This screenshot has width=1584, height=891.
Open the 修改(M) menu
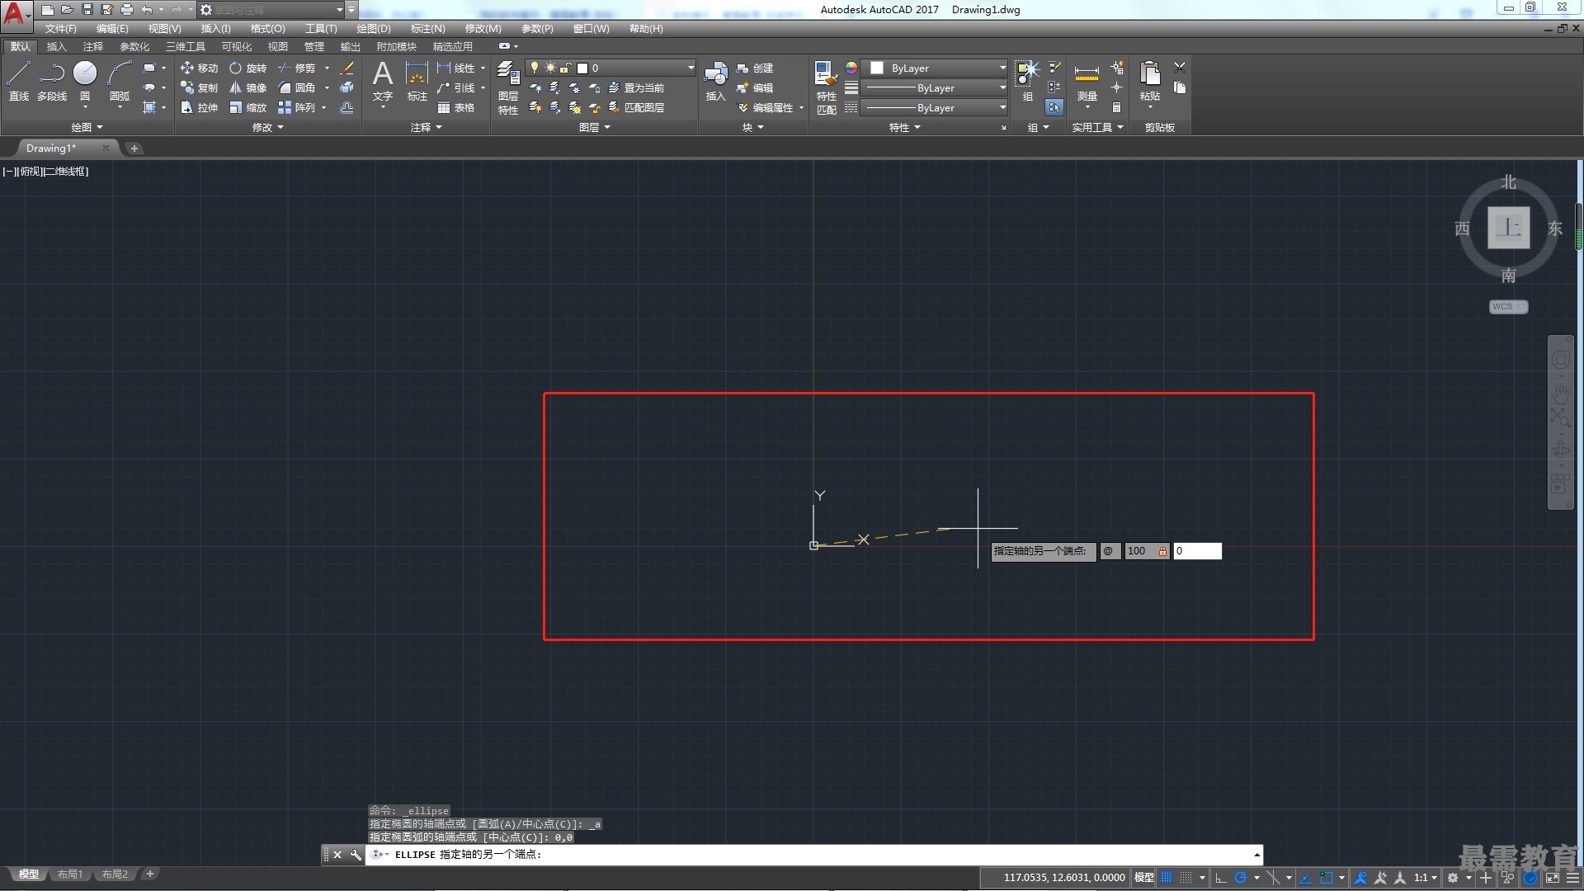(483, 29)
